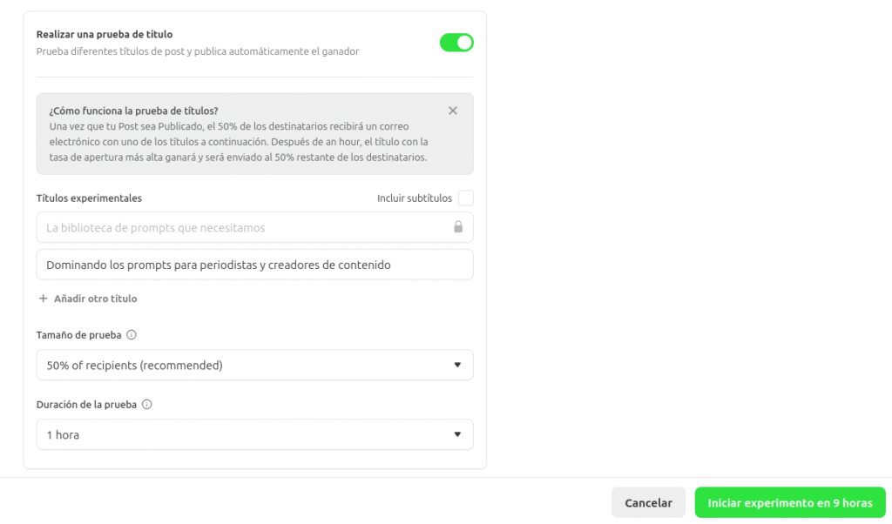The width and height of the screenshot is (892, 524).
Task: Click the arrow on the recipients percentage dropdown
Action: (457, 365)
